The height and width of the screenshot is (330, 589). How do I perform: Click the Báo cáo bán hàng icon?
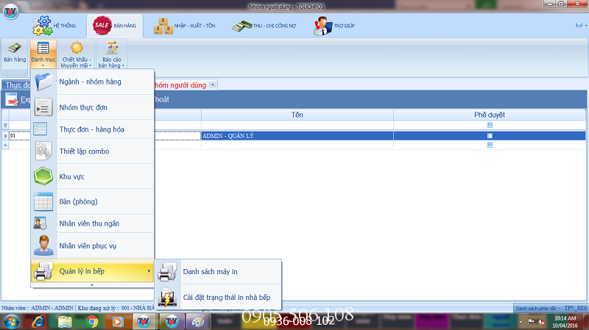coord(112,48)
